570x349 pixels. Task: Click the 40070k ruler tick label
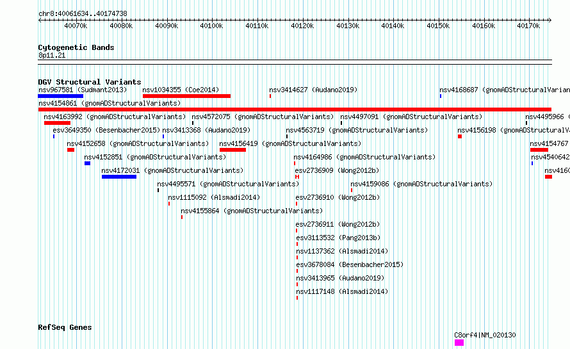point(76,26)
